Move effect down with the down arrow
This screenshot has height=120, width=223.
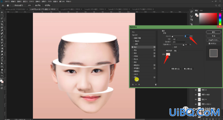point(139,84)
